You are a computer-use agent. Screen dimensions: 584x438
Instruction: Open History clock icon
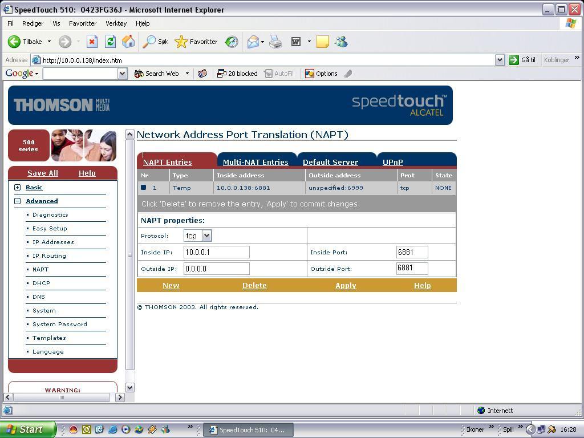[x=232, y=42]
